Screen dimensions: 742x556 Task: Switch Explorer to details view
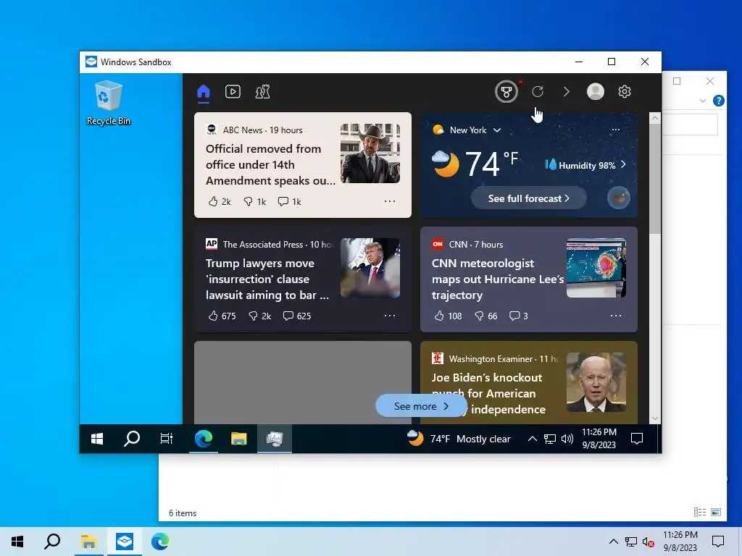[700, 512]
